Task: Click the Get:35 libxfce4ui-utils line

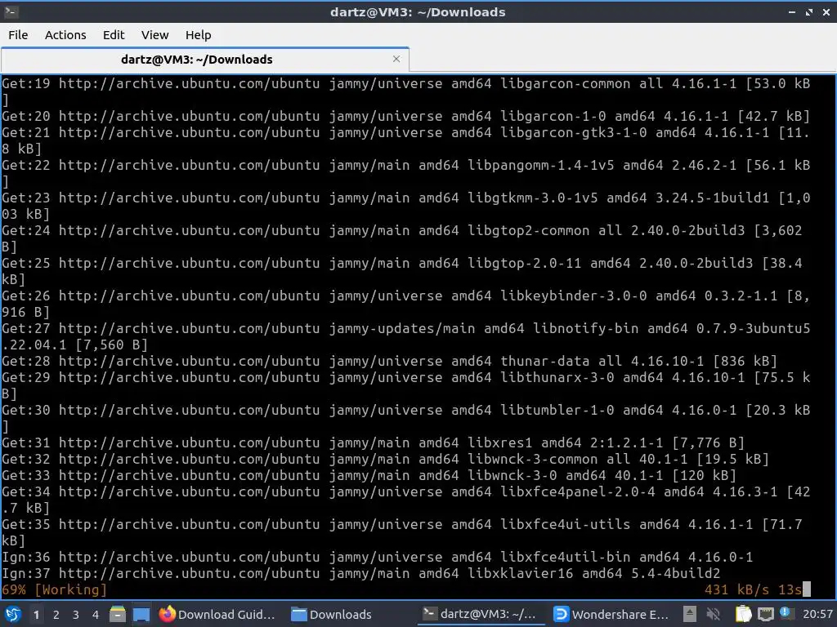Action: click(x=402, y=532)
